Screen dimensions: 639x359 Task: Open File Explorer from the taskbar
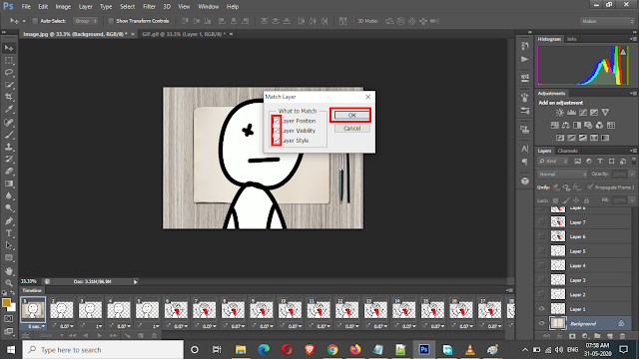[241, 350]
